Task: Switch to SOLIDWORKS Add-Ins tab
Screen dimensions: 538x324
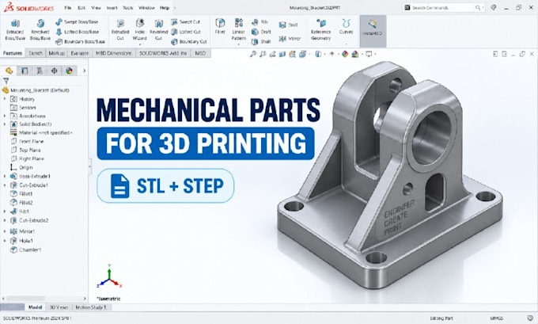Action: [163, 53]
